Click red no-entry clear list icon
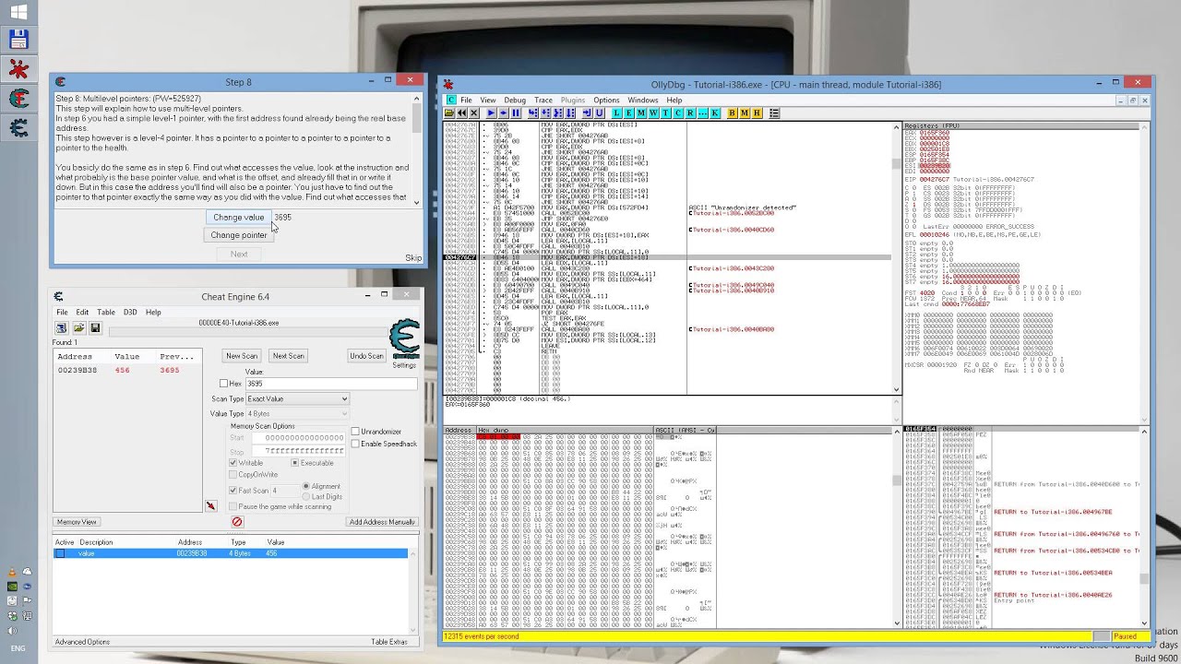Screen dimensions: 1181x664 (x=236, y=522)
